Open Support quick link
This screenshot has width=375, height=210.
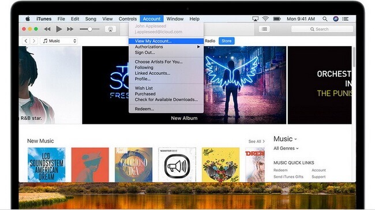[x=318, y=177]
